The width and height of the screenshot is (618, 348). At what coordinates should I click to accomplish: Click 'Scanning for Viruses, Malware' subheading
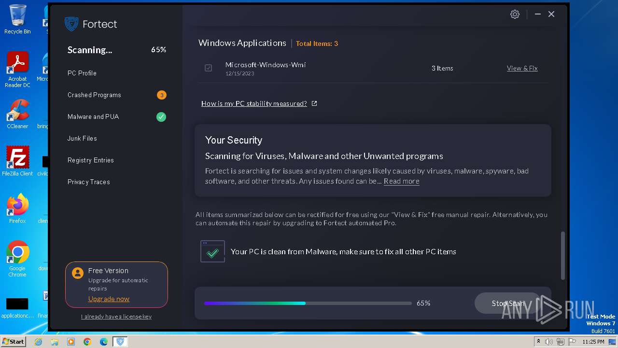tap(324, 156)
